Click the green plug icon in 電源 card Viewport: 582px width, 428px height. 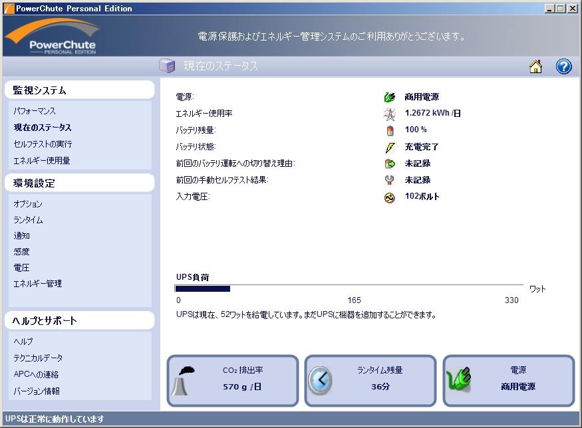[459, 379]
